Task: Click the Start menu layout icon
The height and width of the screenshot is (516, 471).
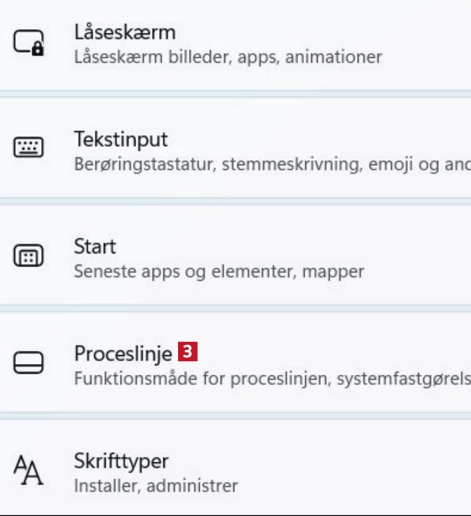Action: pos(28,256)
